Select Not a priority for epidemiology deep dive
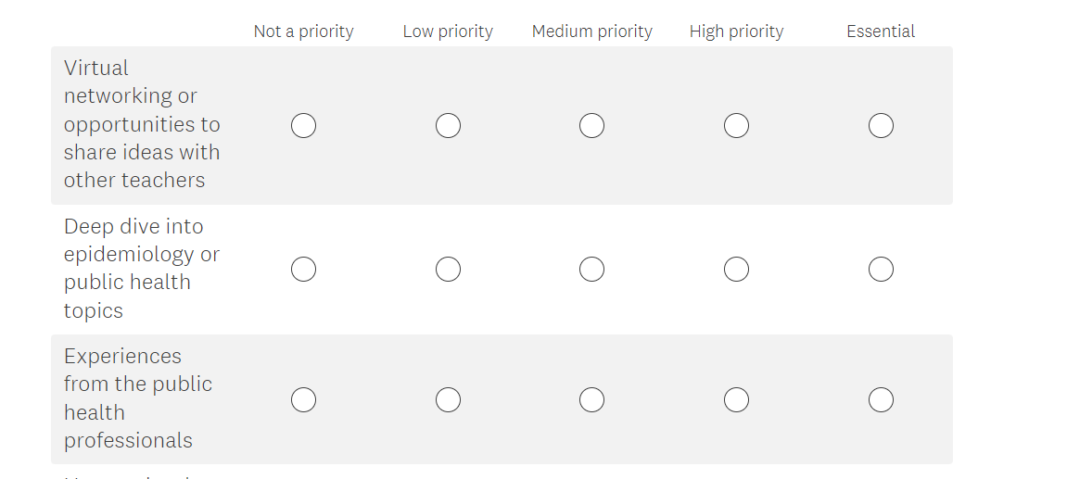The image size is (1067, 479). [303, 269]
